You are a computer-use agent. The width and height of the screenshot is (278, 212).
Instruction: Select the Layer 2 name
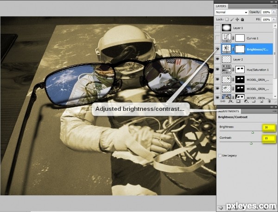click(x=238, y=59)
